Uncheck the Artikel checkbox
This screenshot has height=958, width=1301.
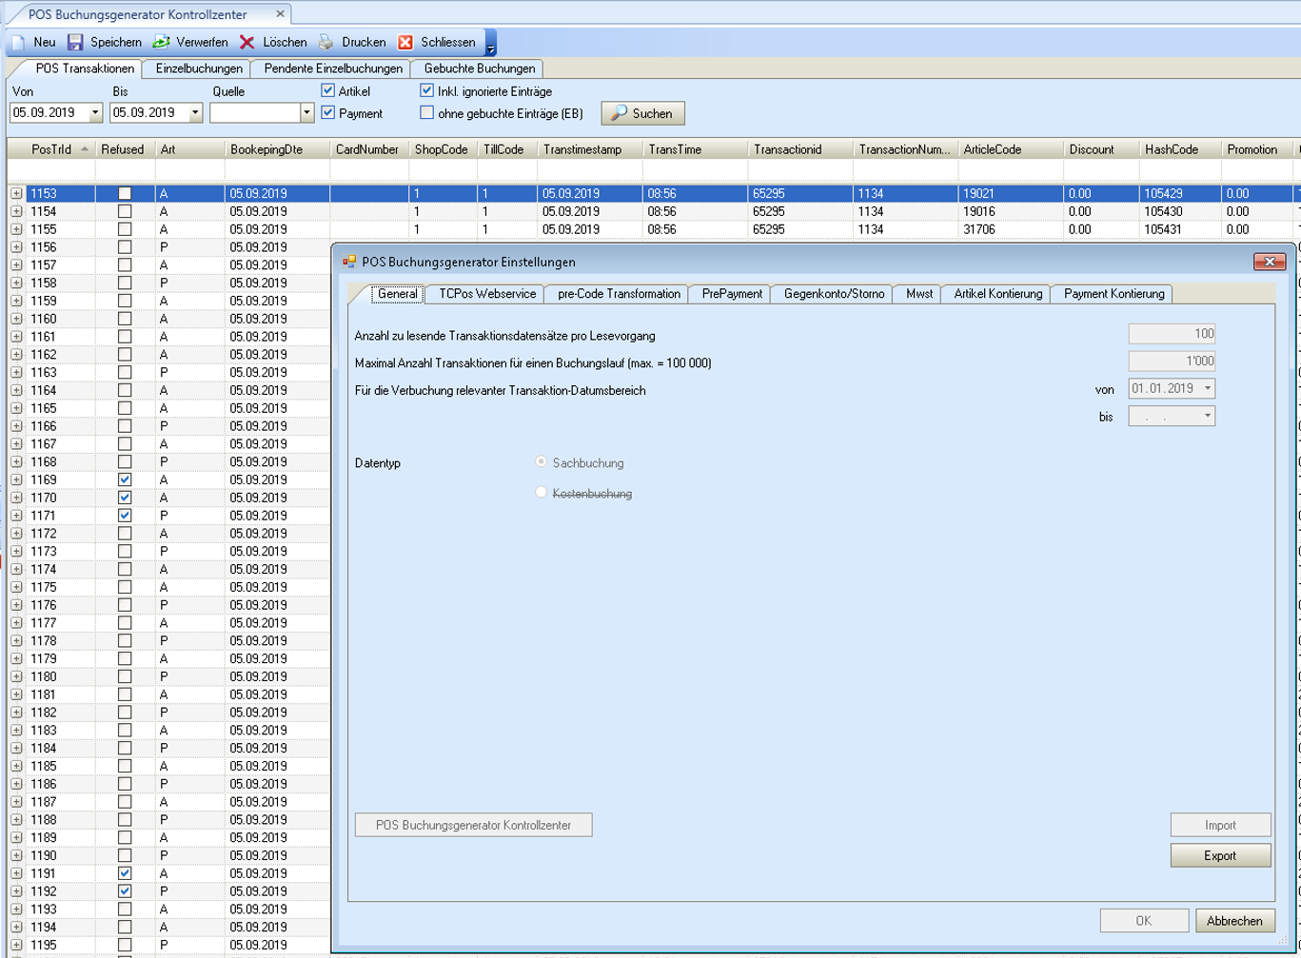[328, 91]
